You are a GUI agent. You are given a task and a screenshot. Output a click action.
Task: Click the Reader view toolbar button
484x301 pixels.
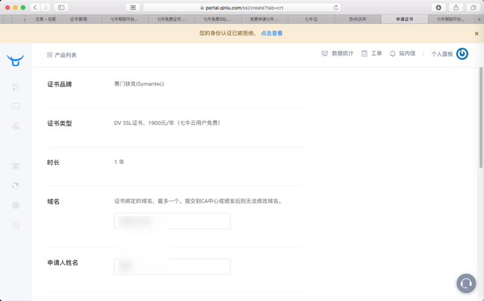click(133, 7)
